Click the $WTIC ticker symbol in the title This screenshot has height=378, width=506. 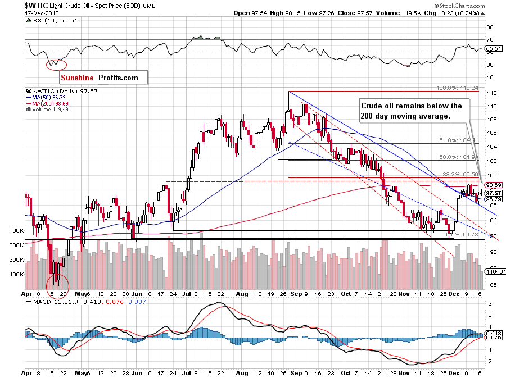tap(37, 6)
